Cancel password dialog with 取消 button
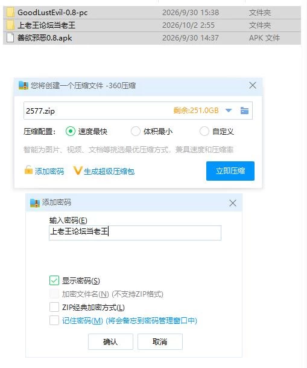The width and height of the screenshot is (307, 368). click(160, 342)
